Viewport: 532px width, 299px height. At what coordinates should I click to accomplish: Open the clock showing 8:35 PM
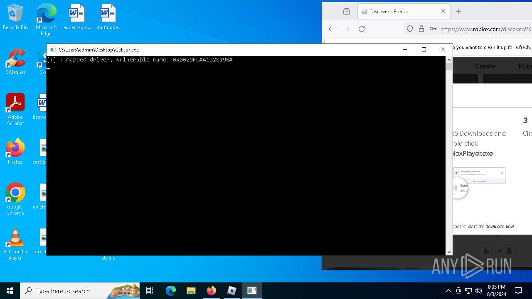tap(496, 291)
